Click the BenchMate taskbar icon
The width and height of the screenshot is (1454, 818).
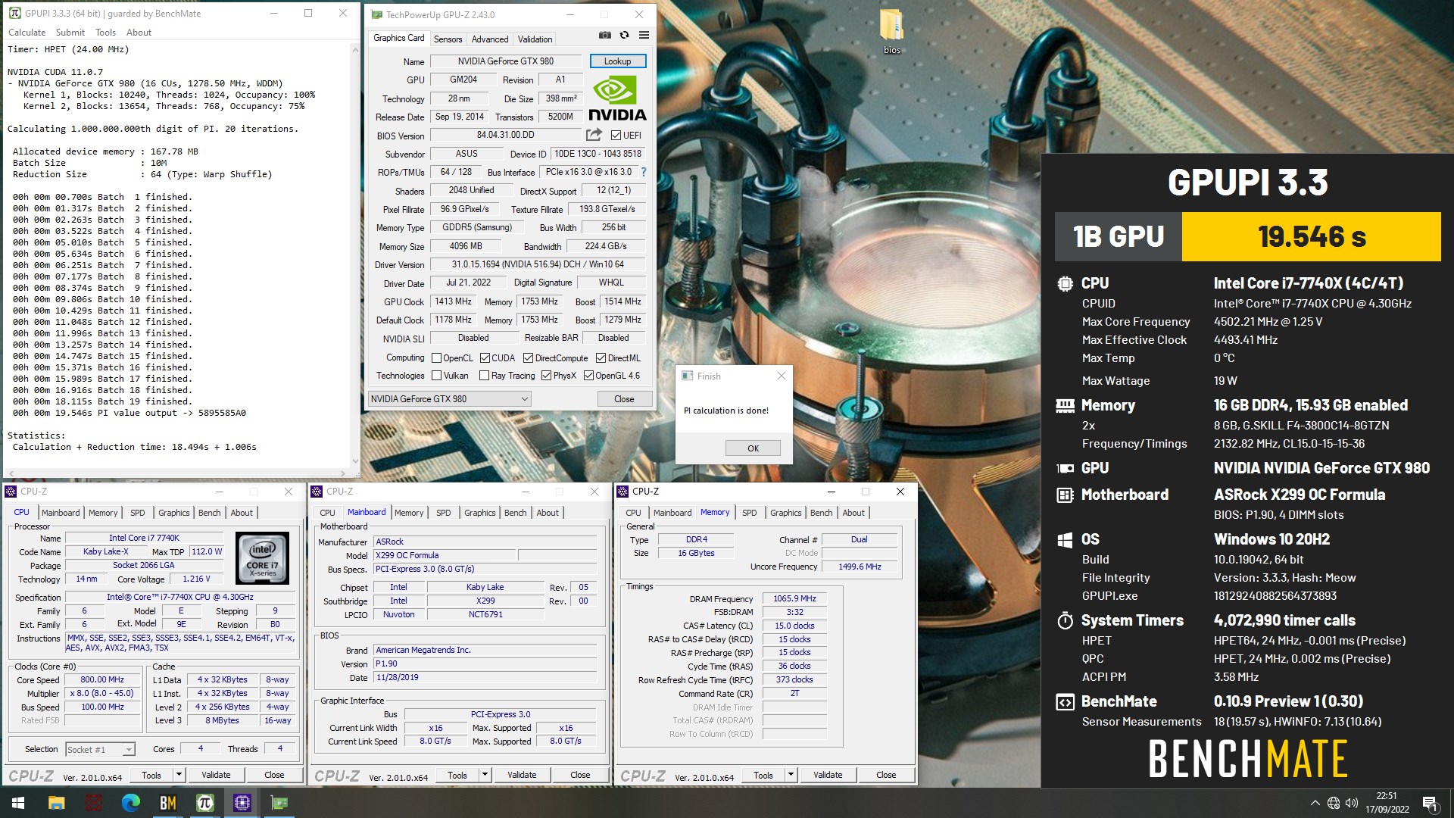coord(168,803)
